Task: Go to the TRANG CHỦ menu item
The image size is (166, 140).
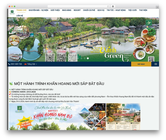Action: 21,10
